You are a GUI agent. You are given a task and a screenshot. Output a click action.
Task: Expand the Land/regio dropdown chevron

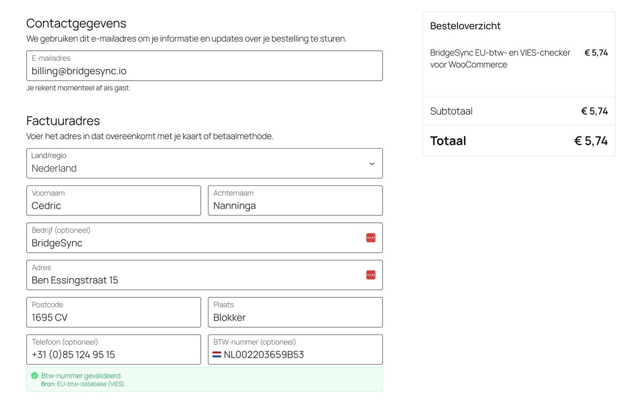click(372, 164)
